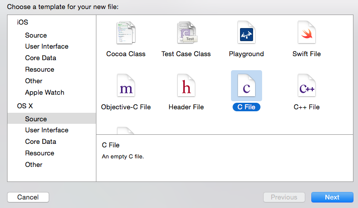
Task: Select Other under the OS X section
Action: point(34,165)
